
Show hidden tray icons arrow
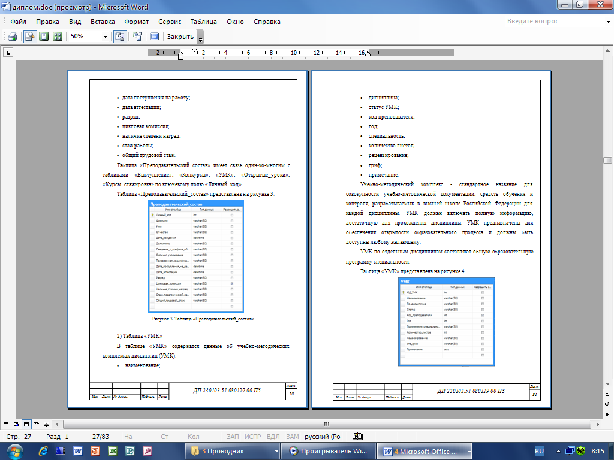558,451
